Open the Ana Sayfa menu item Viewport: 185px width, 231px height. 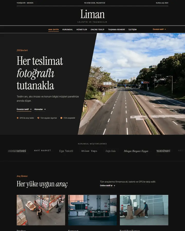click(x=53, y=30)
